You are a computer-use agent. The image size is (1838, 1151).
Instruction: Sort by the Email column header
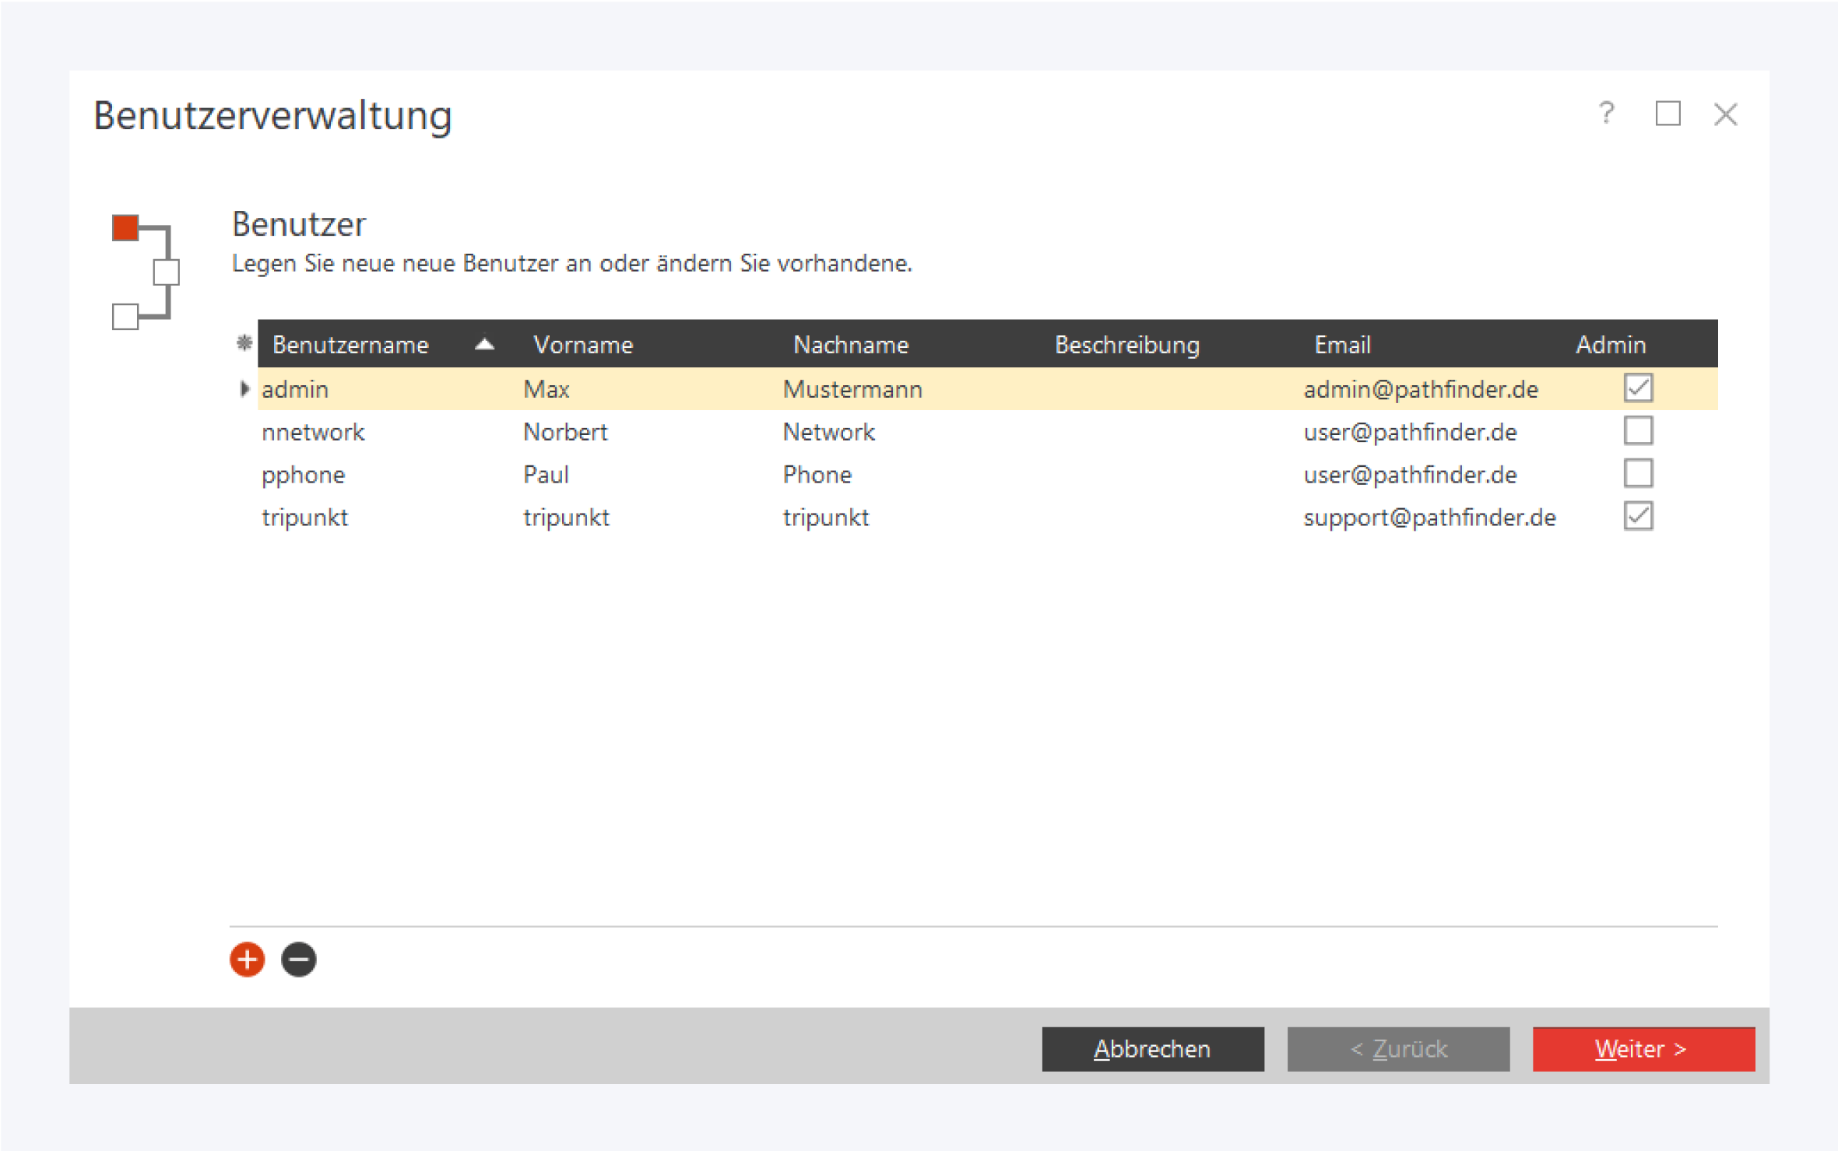[1342, 344]
